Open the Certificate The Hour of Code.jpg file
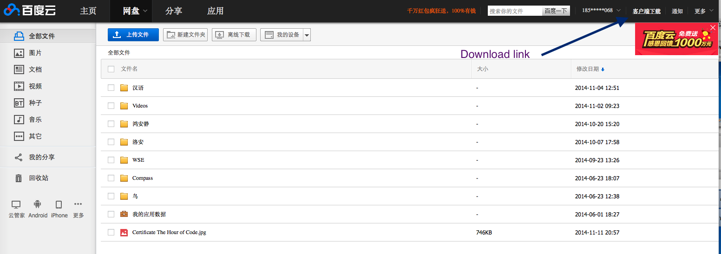 point(169,232)
